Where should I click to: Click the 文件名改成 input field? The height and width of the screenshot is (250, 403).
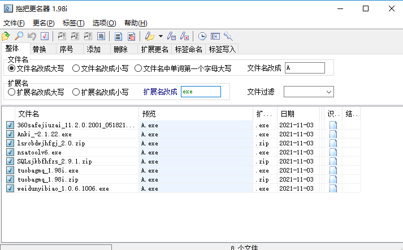click(x=305, y=68)
